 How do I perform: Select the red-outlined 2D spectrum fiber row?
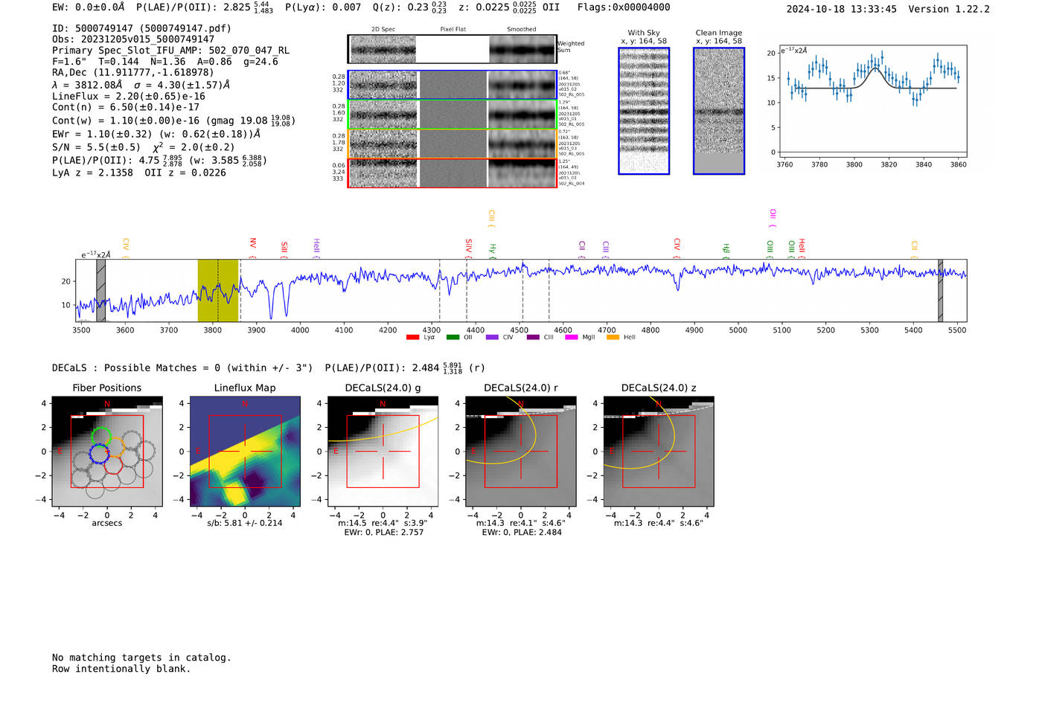click(x=453, y=173)
